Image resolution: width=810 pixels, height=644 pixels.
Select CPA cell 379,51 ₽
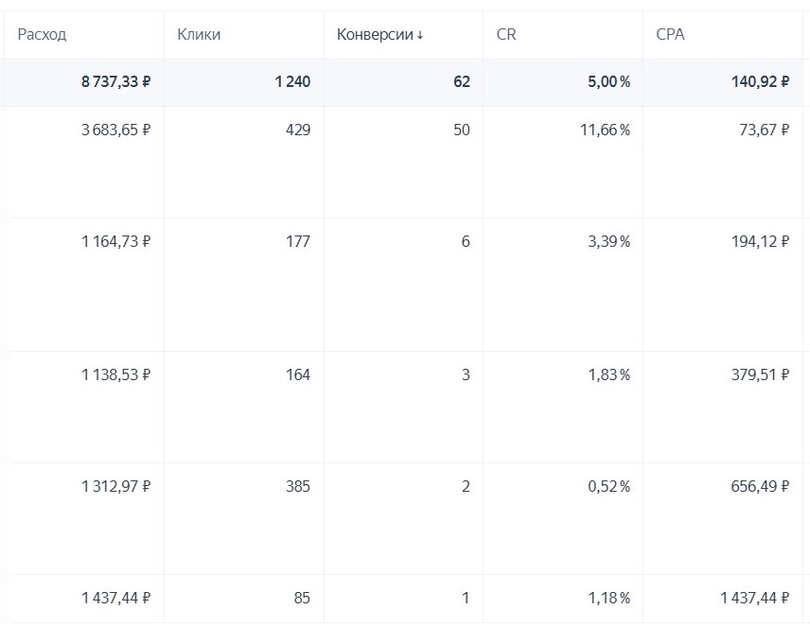761,374
